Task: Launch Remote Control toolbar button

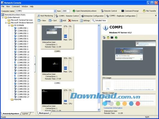Action: pos(109,11)
